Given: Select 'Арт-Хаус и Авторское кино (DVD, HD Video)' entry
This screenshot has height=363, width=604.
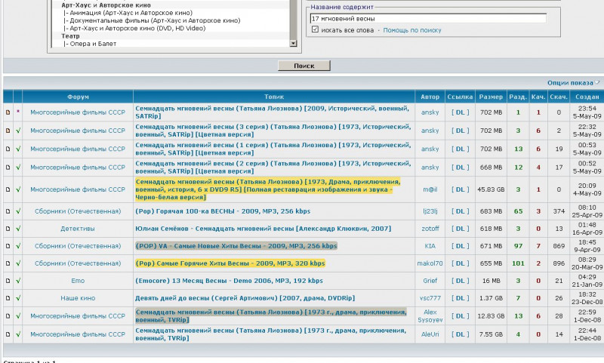Looking at the screenshot, I should pos(137,28).
